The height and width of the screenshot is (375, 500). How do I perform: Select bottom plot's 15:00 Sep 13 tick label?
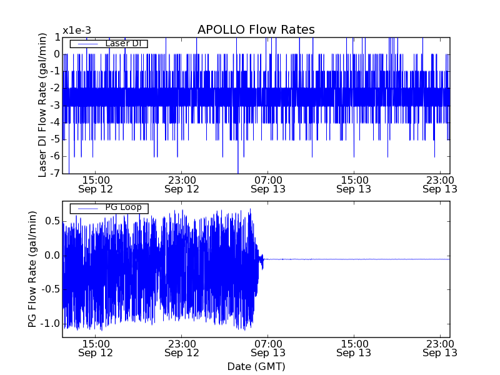[354, 348]
